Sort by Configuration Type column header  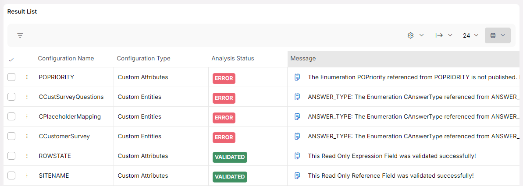143,58
